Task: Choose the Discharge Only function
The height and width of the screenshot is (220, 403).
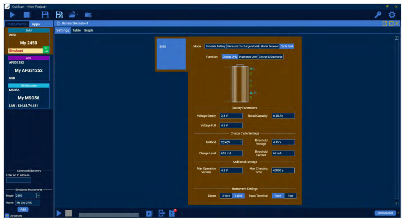Action: [x=248, y=57]
